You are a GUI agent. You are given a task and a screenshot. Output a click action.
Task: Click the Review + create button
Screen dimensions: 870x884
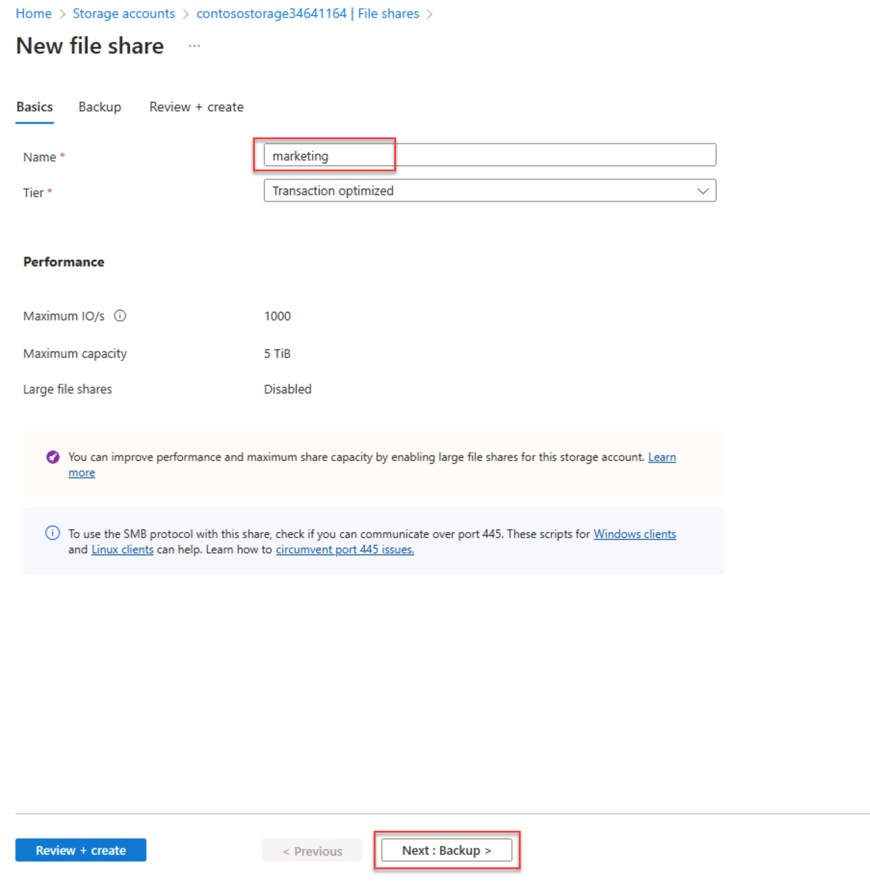pos(80,849)
